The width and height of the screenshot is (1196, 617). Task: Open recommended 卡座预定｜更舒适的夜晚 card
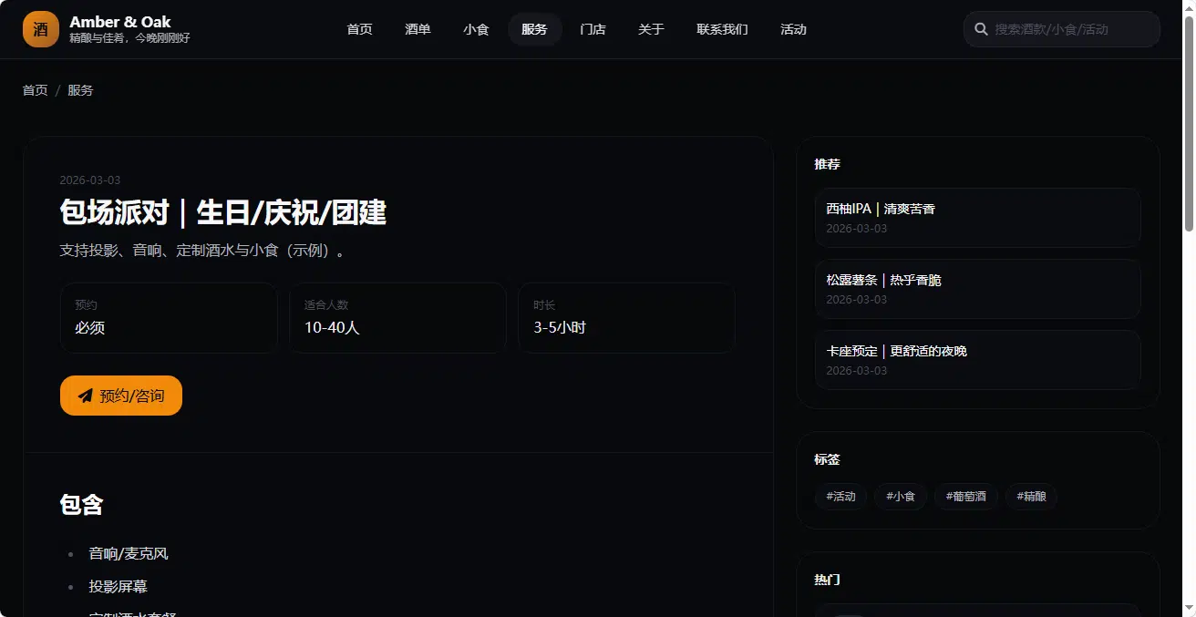pos(978,360)
